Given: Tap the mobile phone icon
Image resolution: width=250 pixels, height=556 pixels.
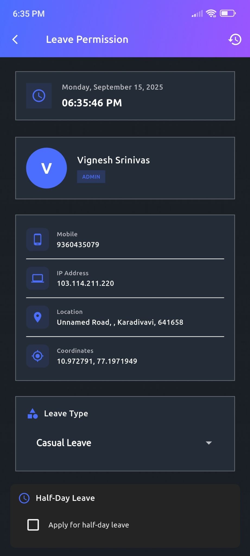Looking at the screenshot, I should (37, 239).
